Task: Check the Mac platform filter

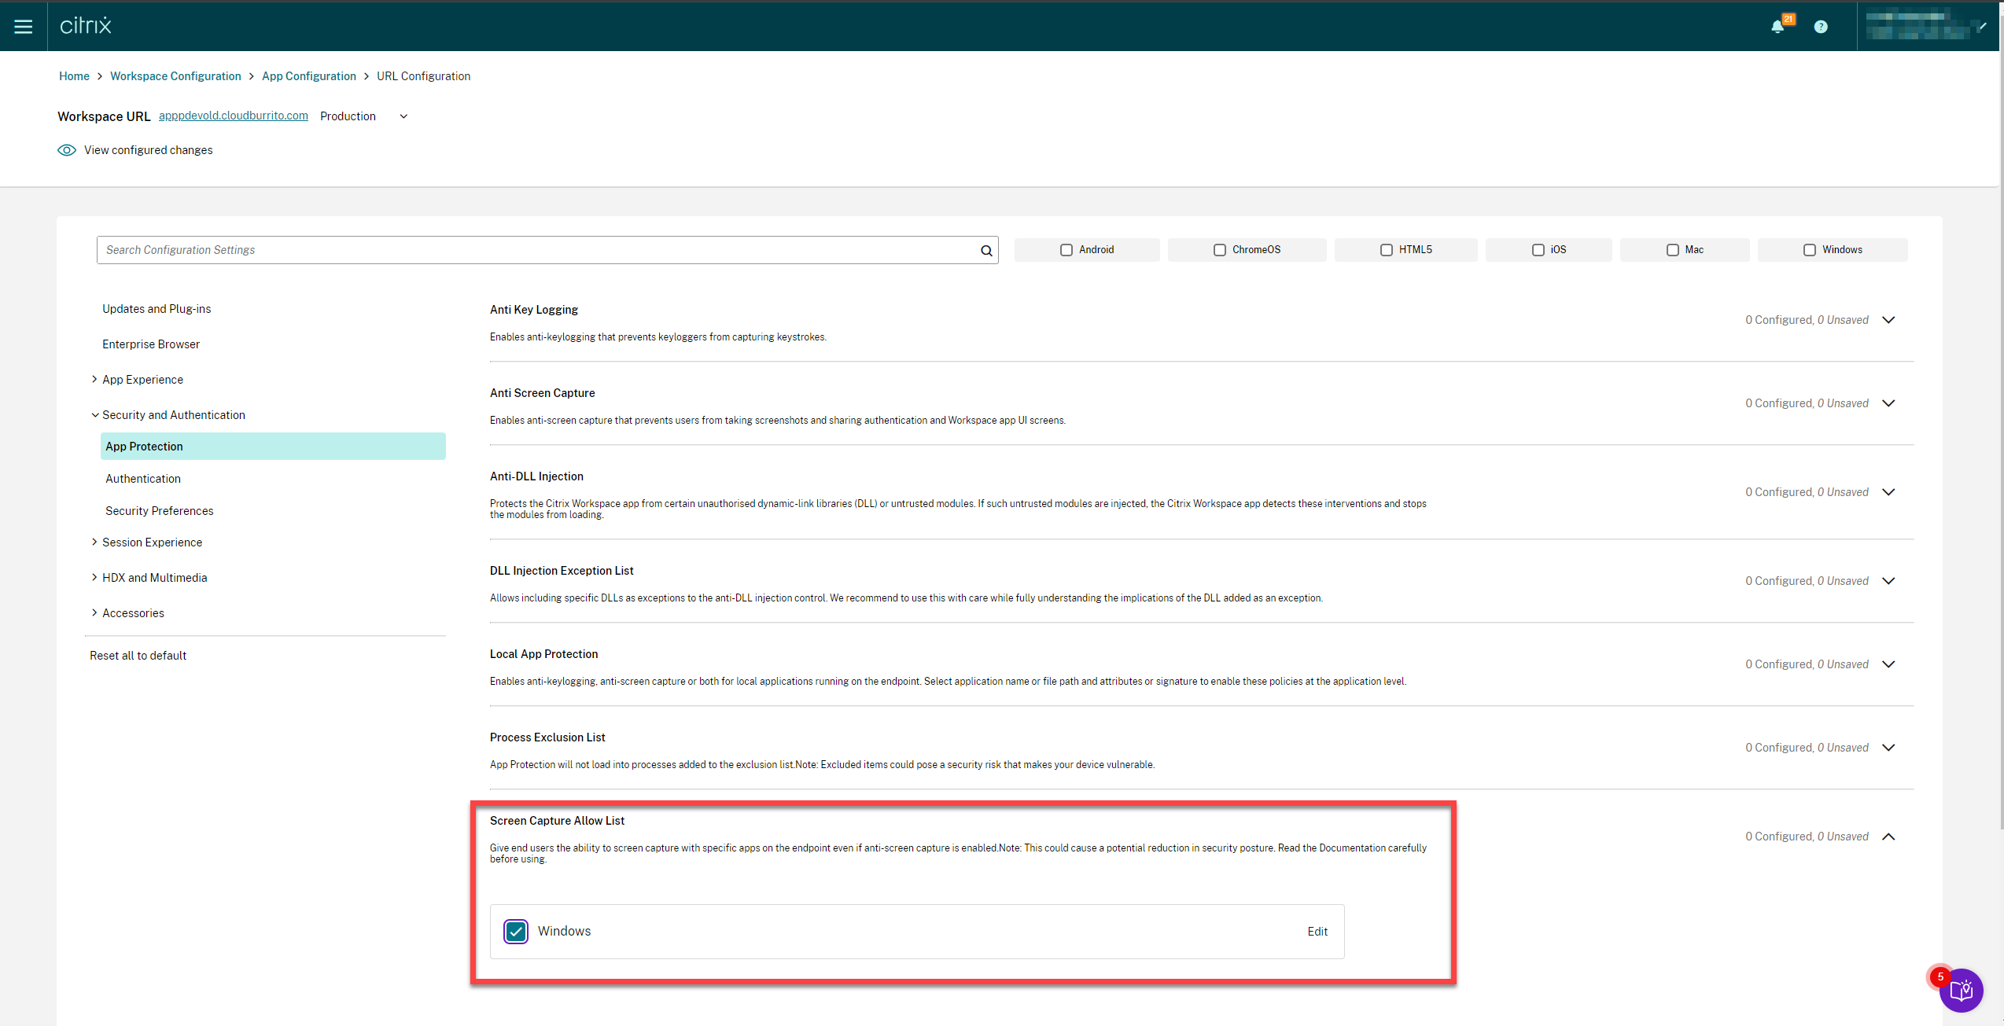Action: (x=1673, y=250)
